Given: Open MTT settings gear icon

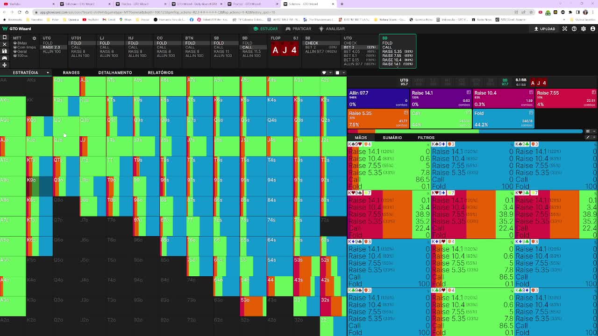Looking at the screenshot, I should click(x=34, y=38).
